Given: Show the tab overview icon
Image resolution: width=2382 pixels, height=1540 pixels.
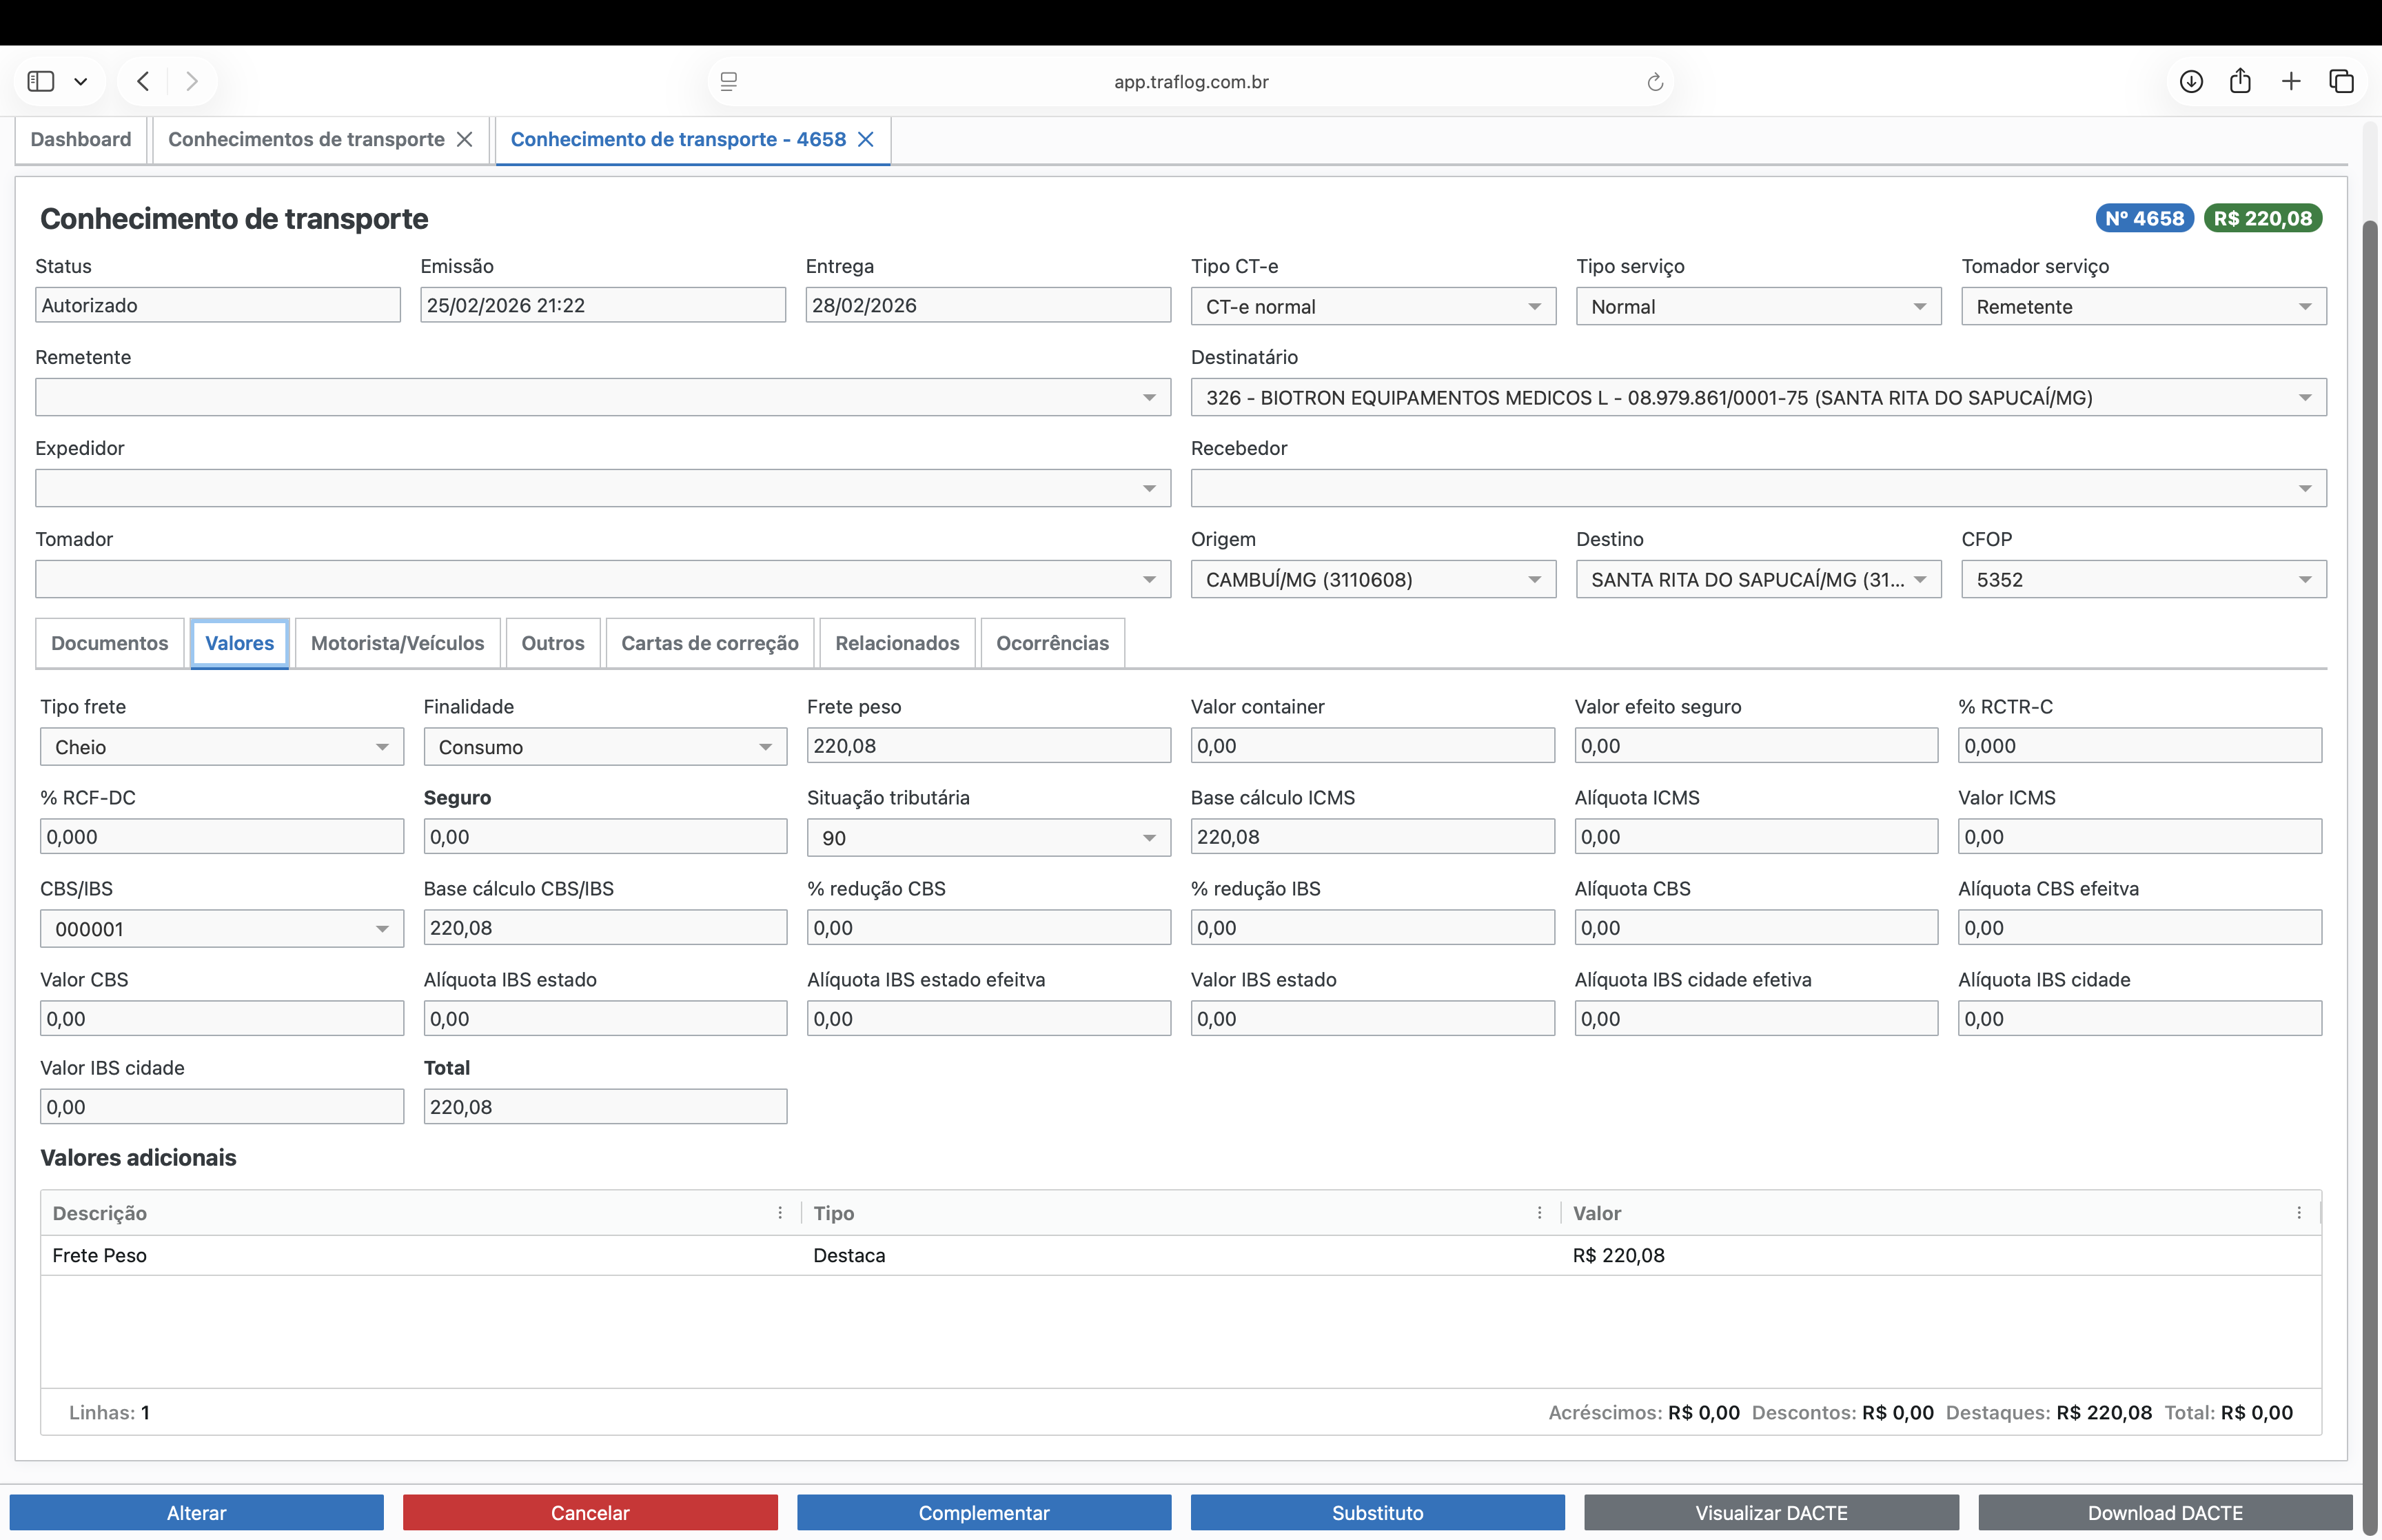Looking at the screenshot, I should (2341, 81).
